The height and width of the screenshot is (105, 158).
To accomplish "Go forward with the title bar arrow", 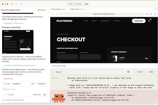I will [x=21, y=4].
